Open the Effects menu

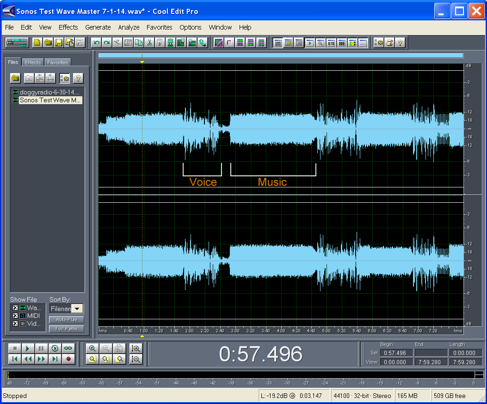point(68,27)
